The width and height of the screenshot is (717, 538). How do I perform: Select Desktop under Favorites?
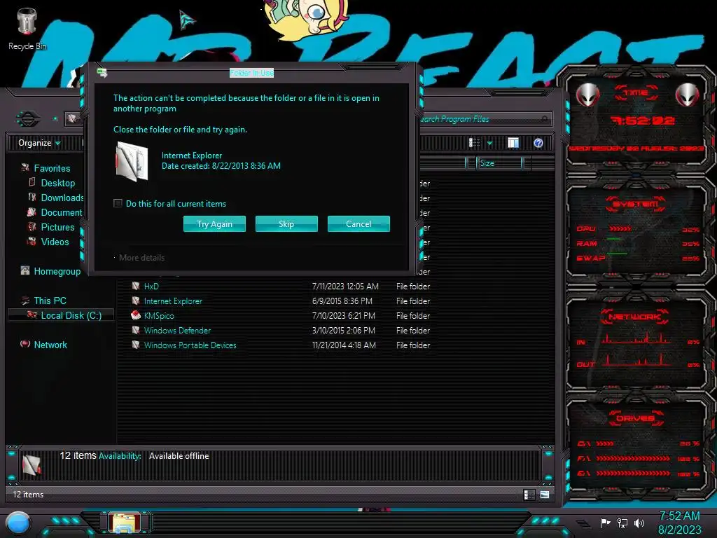(x=57, y=183)
